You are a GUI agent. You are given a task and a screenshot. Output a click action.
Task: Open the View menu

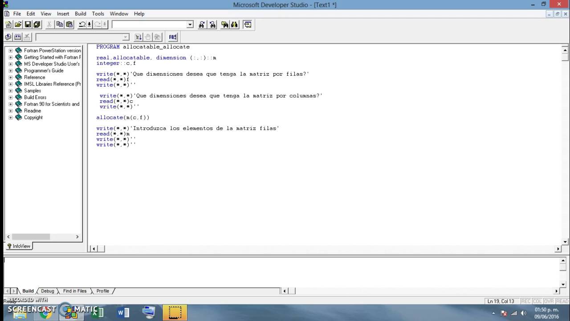point(46,14)
